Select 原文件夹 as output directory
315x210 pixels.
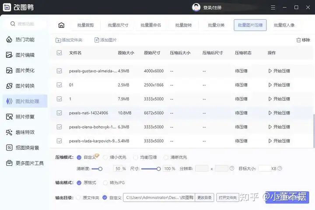tap(79, 198)
